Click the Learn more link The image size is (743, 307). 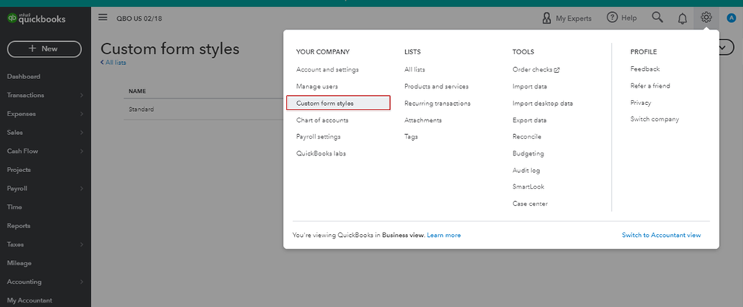(x=444, y=235)
